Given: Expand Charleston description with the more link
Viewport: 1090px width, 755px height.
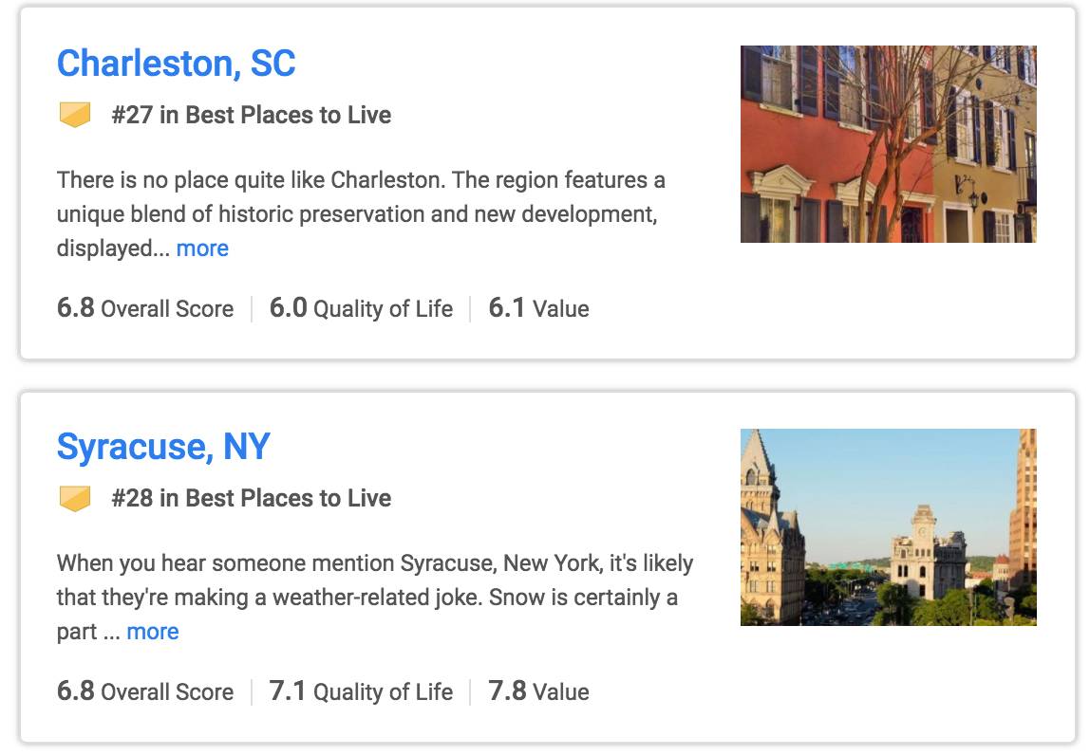Looking at the screenshot, I should [202, 249].
